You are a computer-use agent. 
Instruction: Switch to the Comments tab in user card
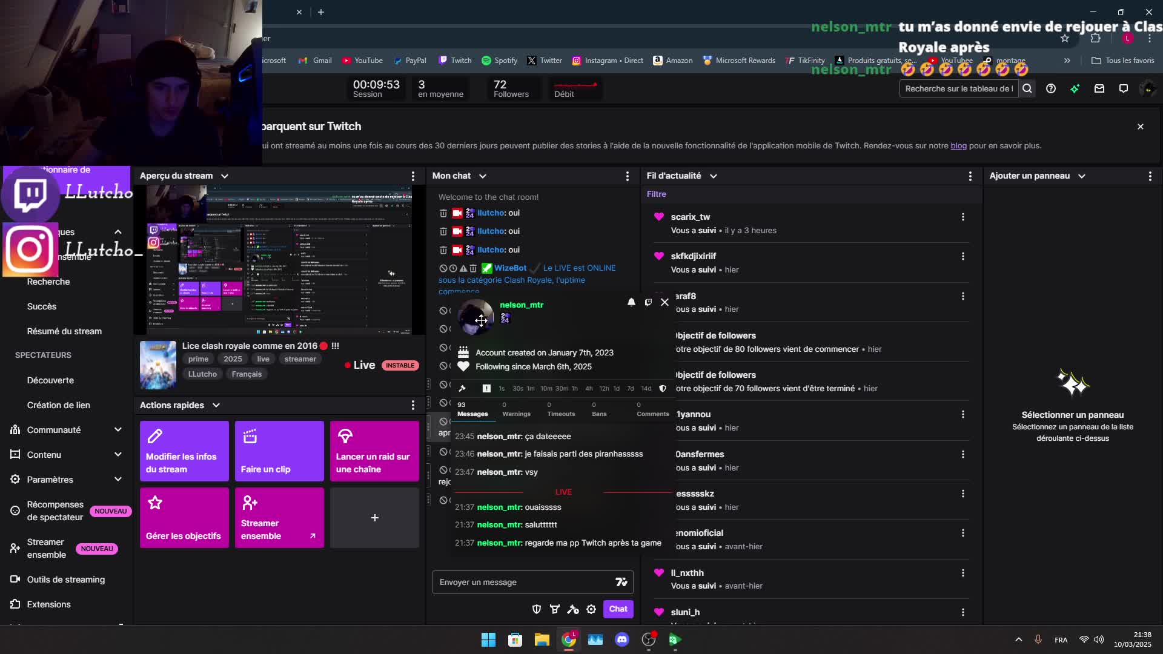pos(652,409)
